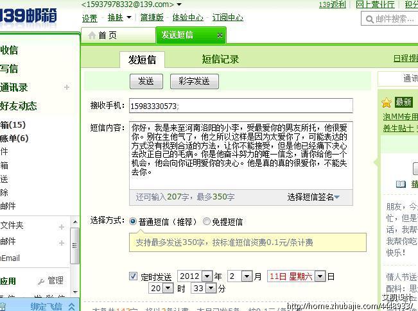The image size is (418, 311).
Task: Click the 接收手机 phone number field
Action: [241, 106]
